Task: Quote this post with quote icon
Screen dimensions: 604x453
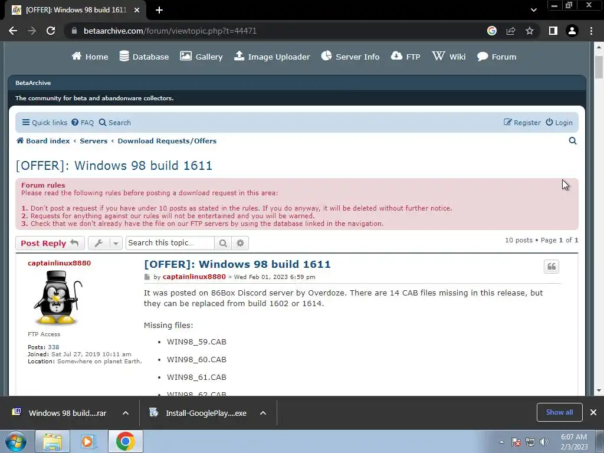Action: [x=552, y=267]
